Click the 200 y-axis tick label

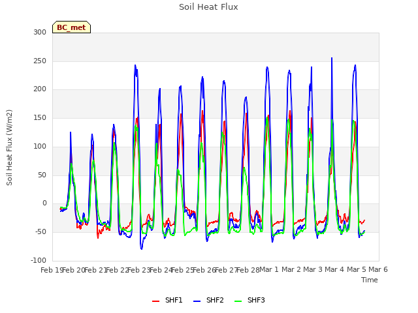coord(40,89)
